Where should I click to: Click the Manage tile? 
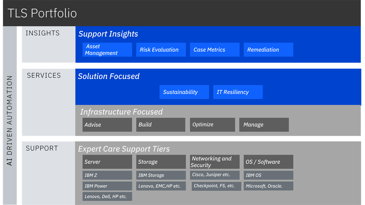point(264,125)
